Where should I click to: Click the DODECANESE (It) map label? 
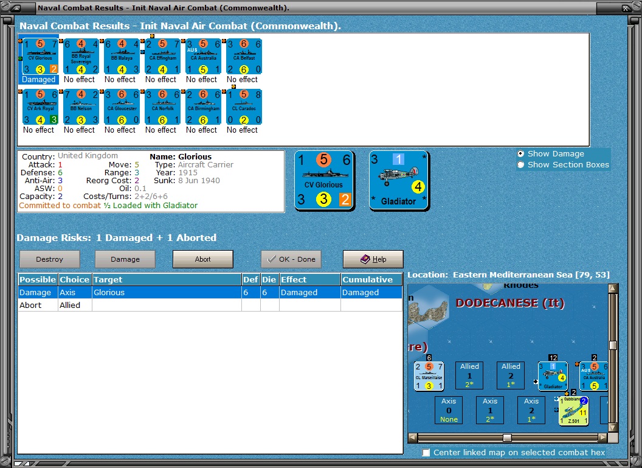510,303
